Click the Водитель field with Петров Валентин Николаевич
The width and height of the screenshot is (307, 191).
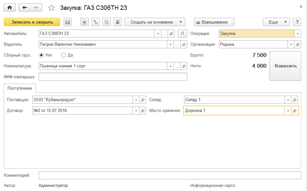click(x=103, y=44)
